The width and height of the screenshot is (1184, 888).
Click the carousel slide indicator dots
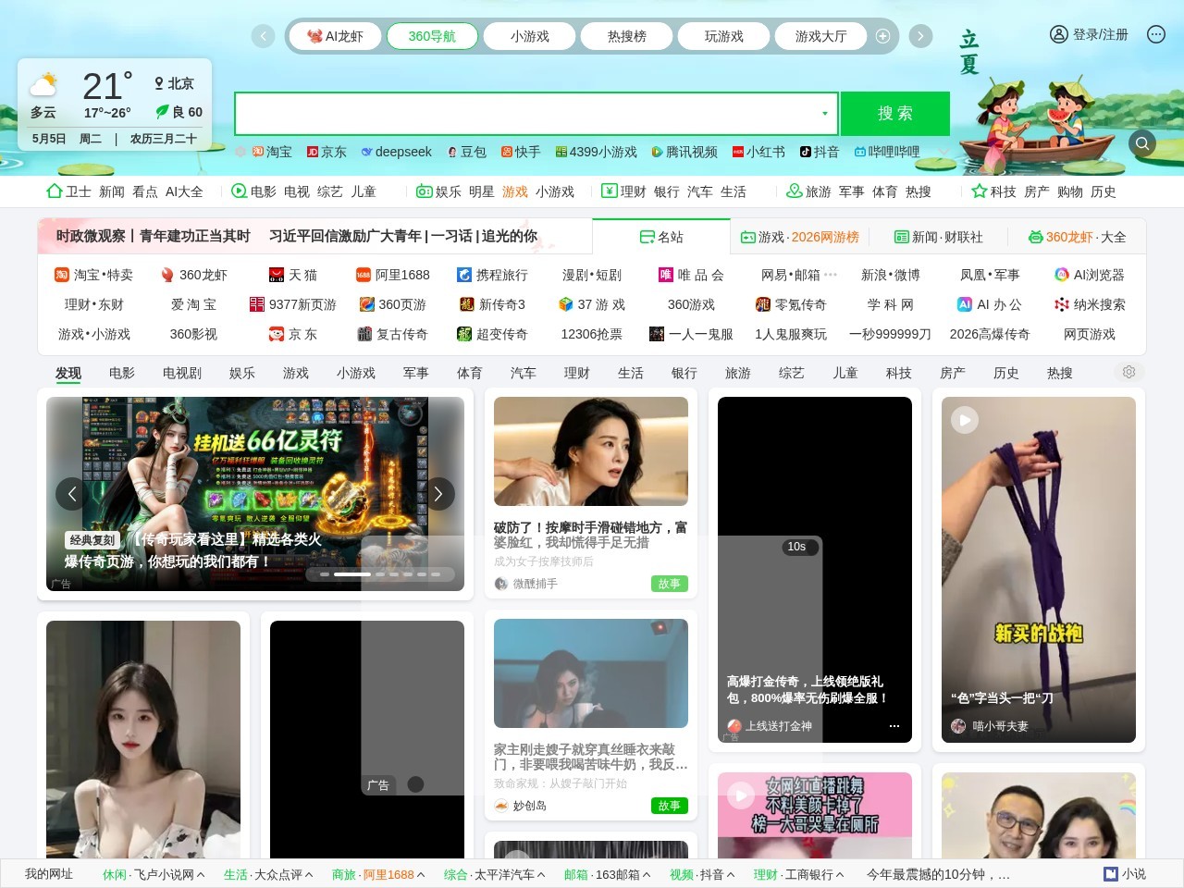coord(380,574)
